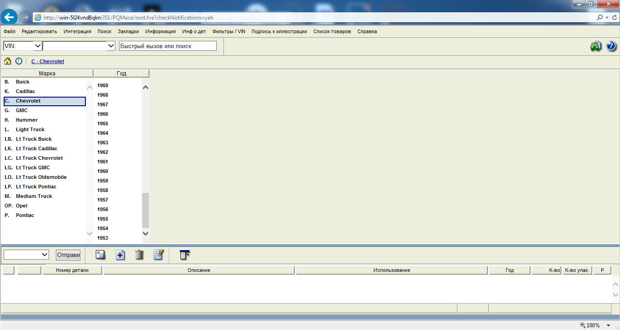Open the address bar search options arrow

click(607, 18)
